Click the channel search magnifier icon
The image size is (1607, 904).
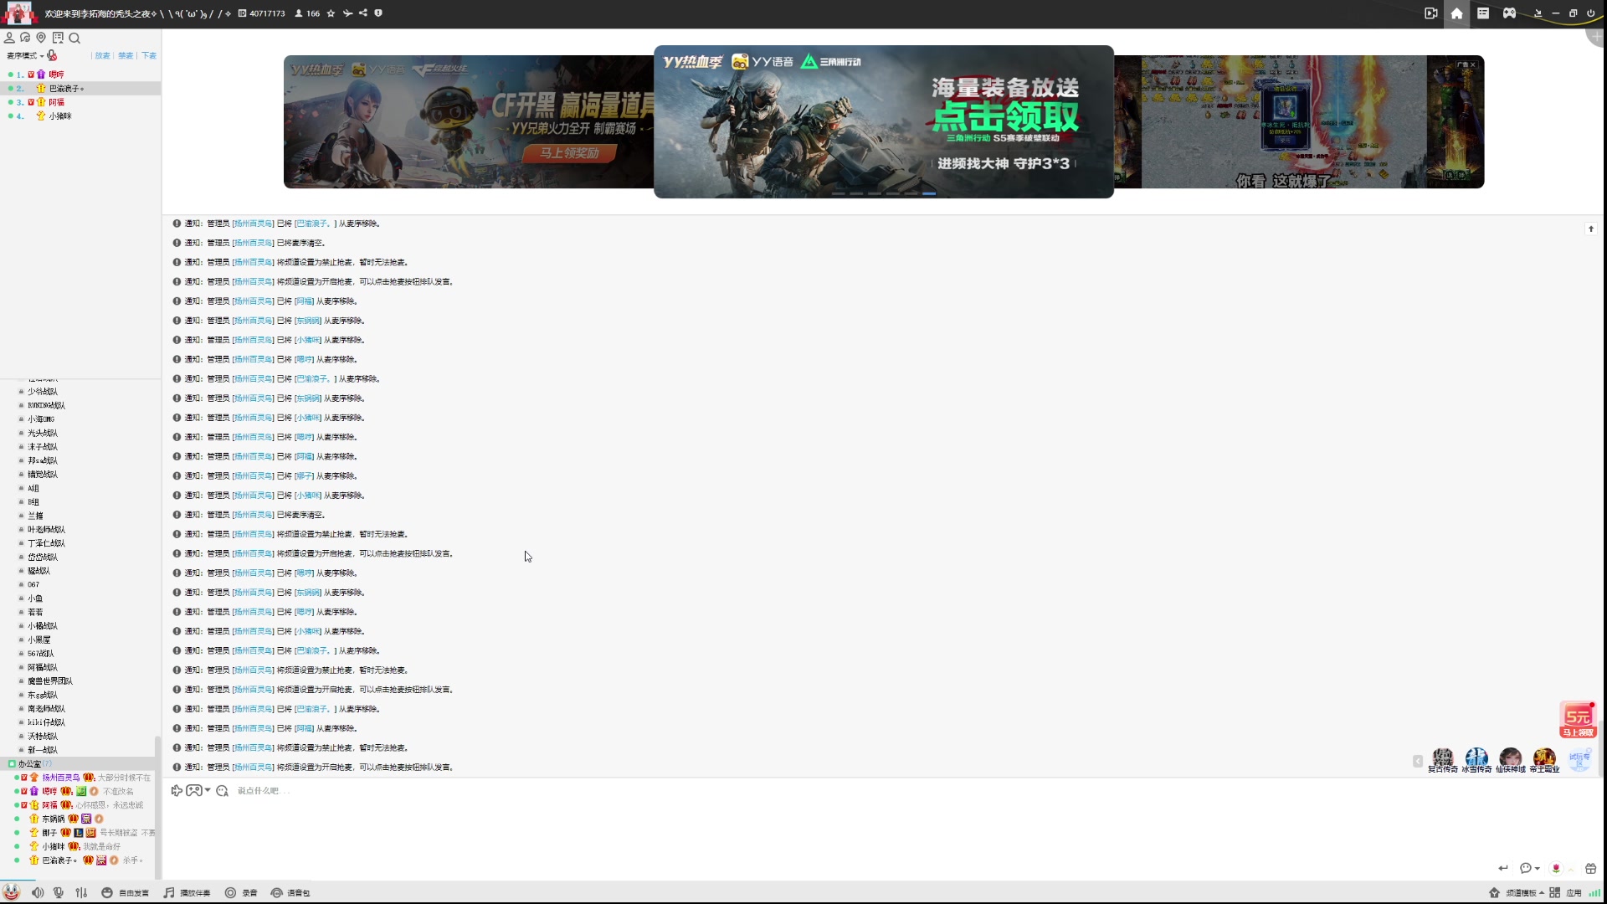click(74, 38)
